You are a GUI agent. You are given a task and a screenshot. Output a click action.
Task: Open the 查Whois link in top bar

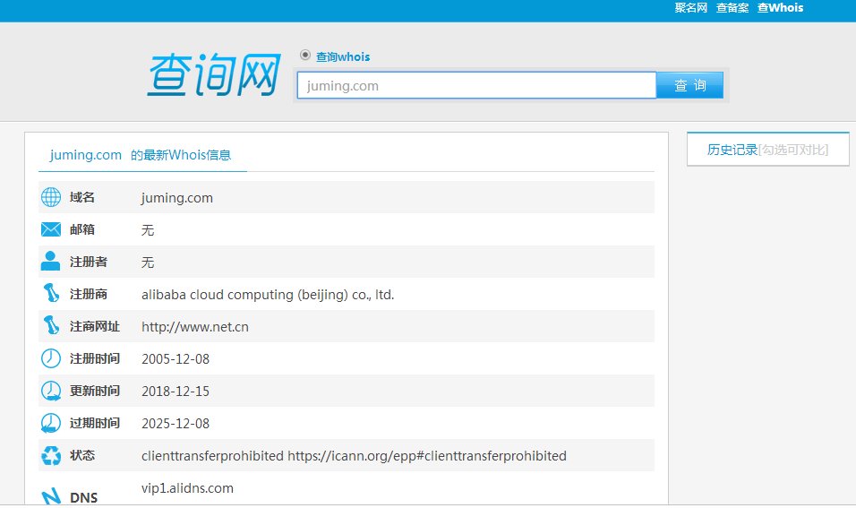pyautogui.click(x=780, y=8)
